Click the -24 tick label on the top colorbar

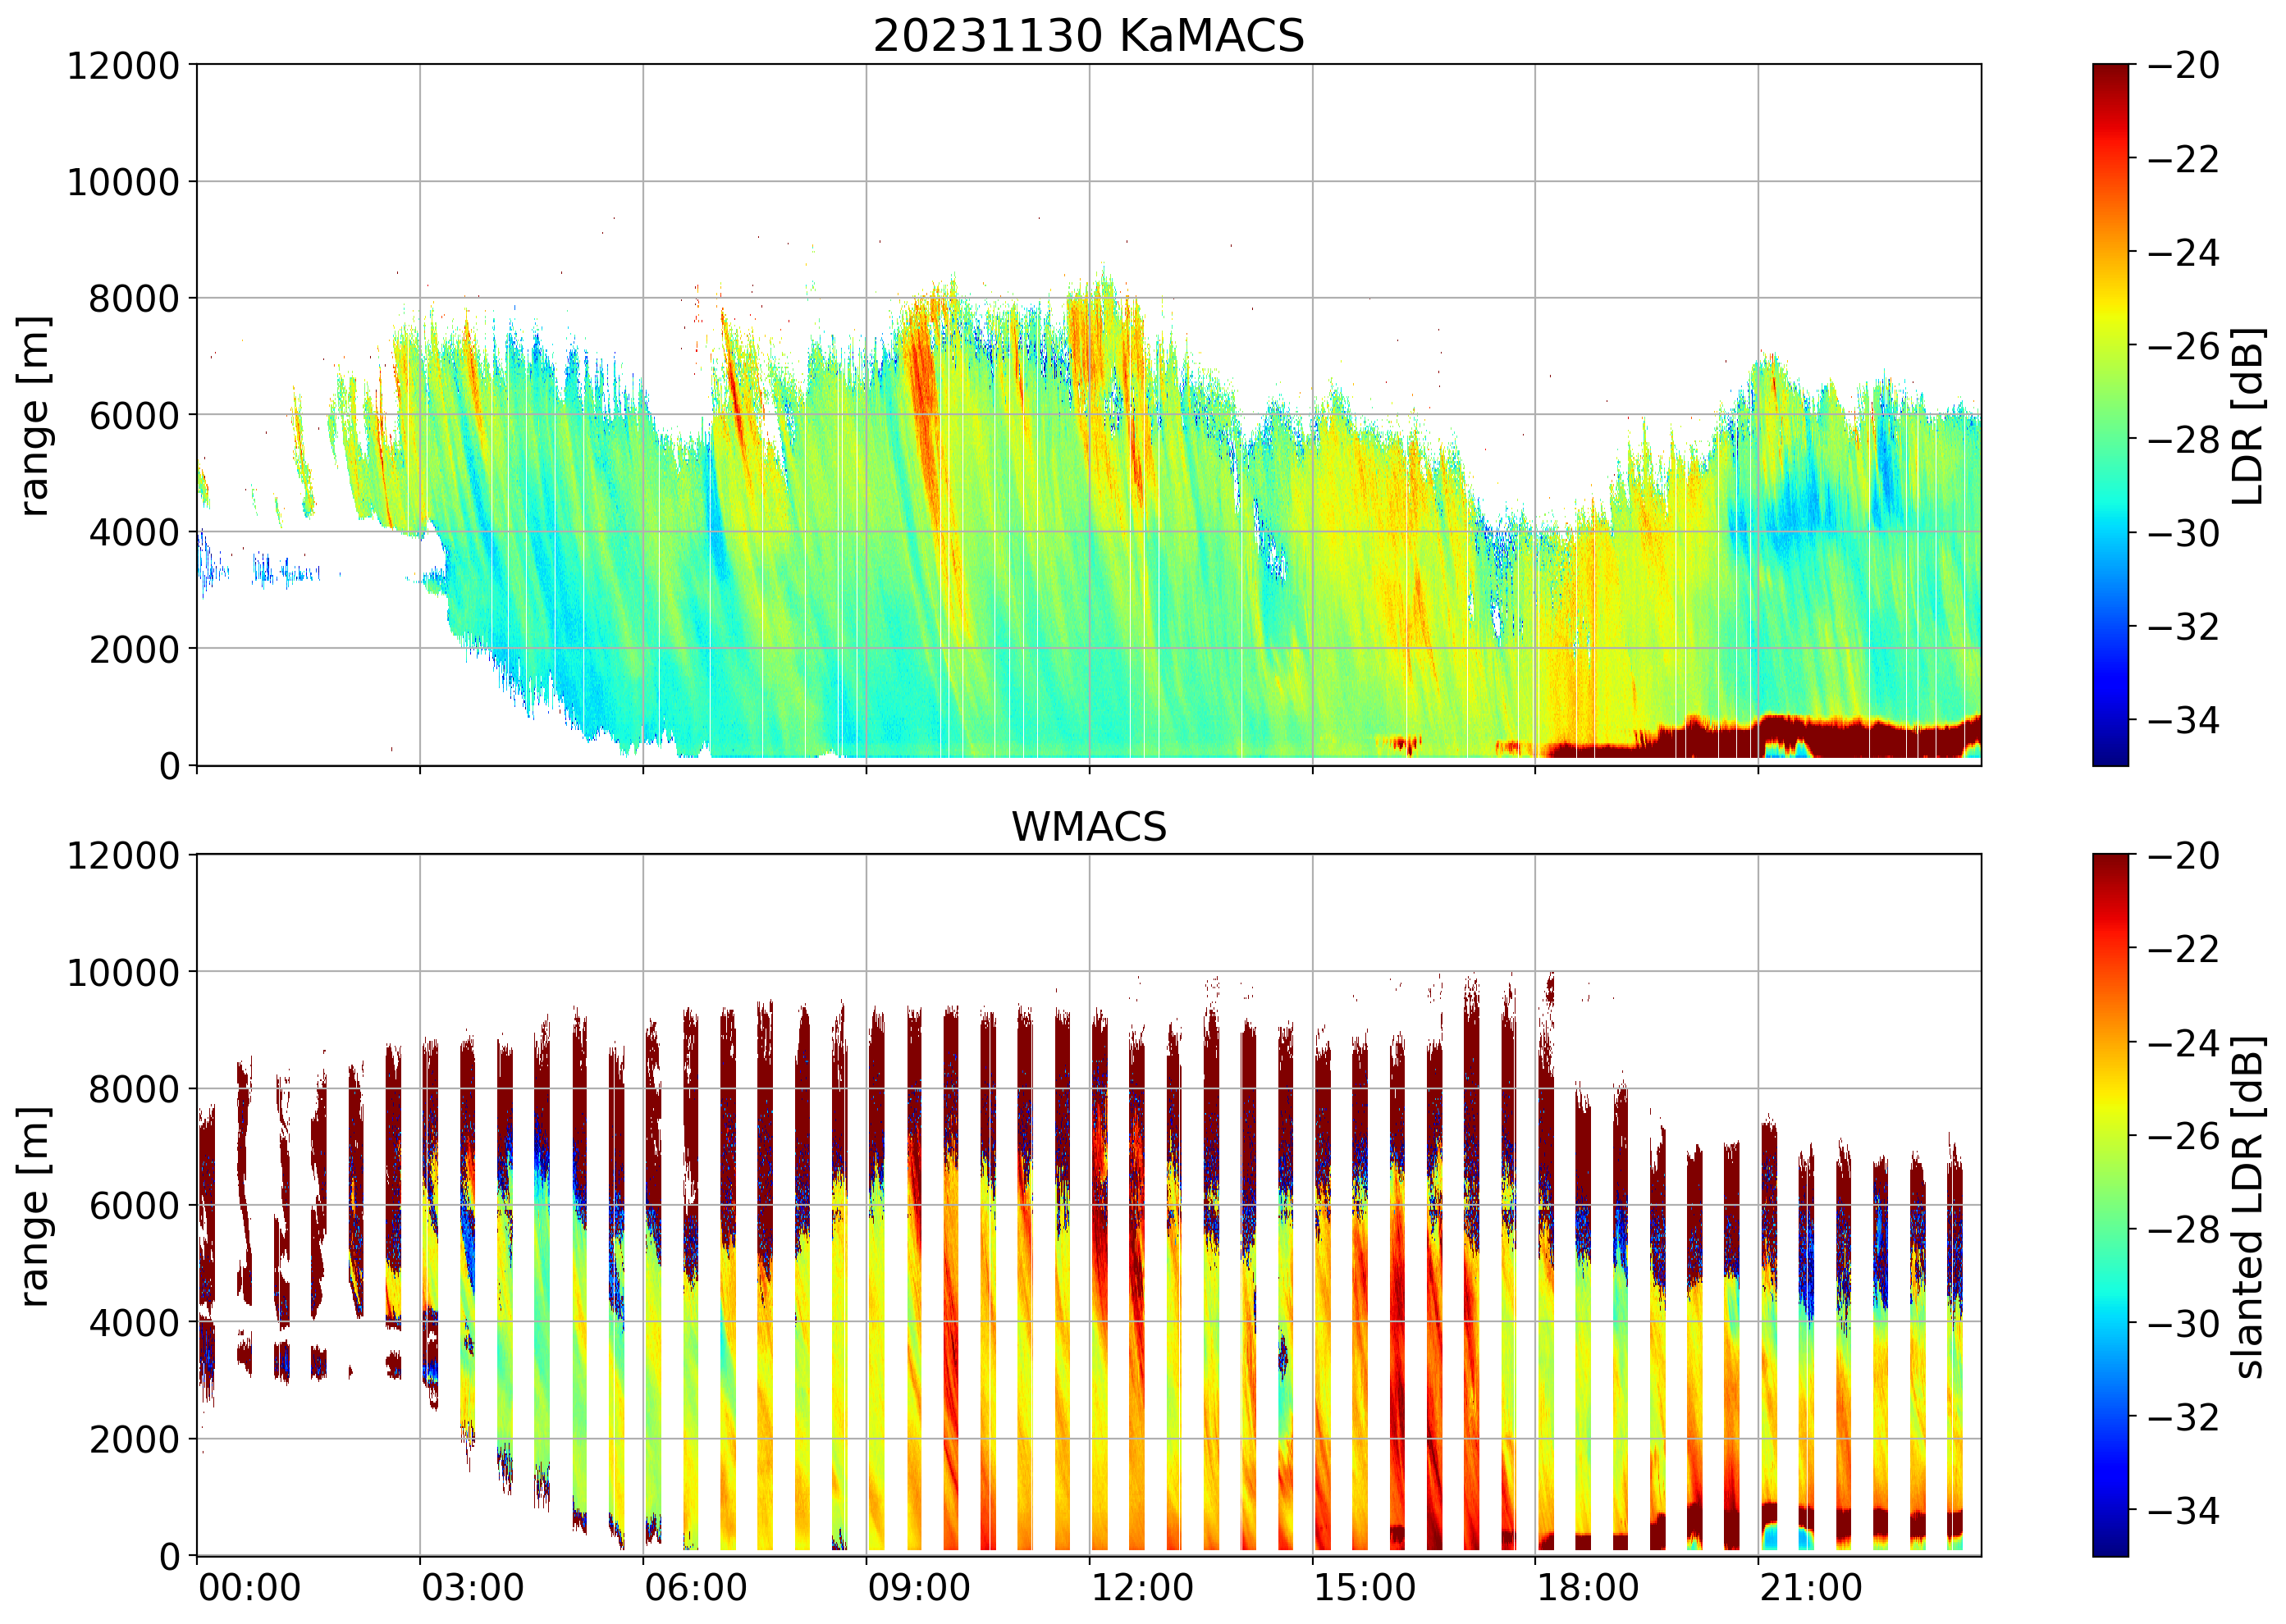(x=2184, y=253)
